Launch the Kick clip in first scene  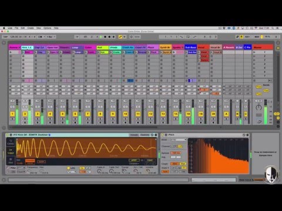click(x=23, y=52)
